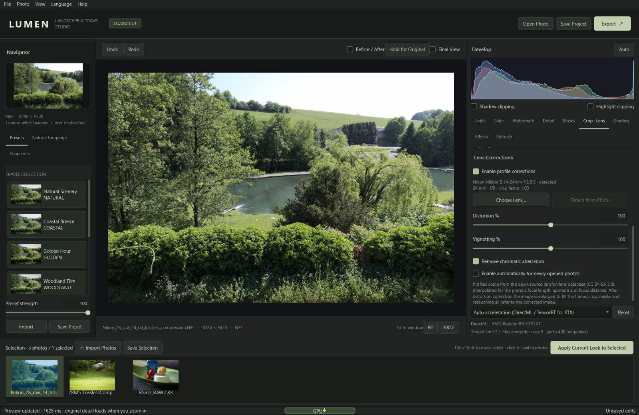Click the 100% zoom button
The width and height of the screenshot is (639, 415).
(448, 328)
